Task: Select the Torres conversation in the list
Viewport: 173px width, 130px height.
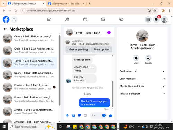Action: pyautogui.click(x=29, y=63)
